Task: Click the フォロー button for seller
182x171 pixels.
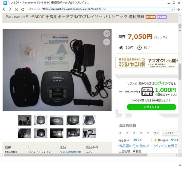Action: click(x=170, y=133)
